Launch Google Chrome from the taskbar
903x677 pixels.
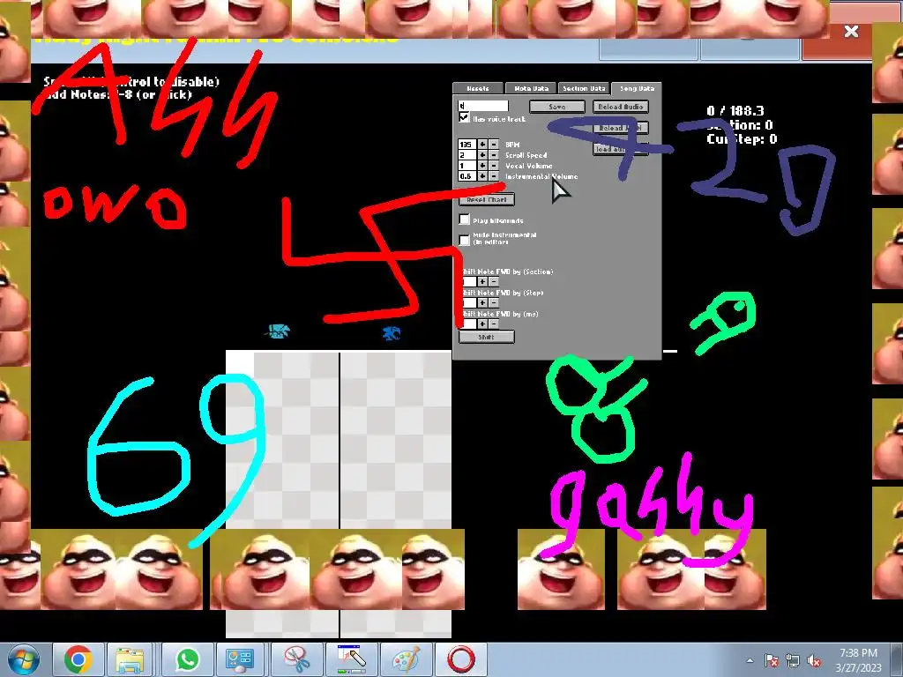[78, 659]
